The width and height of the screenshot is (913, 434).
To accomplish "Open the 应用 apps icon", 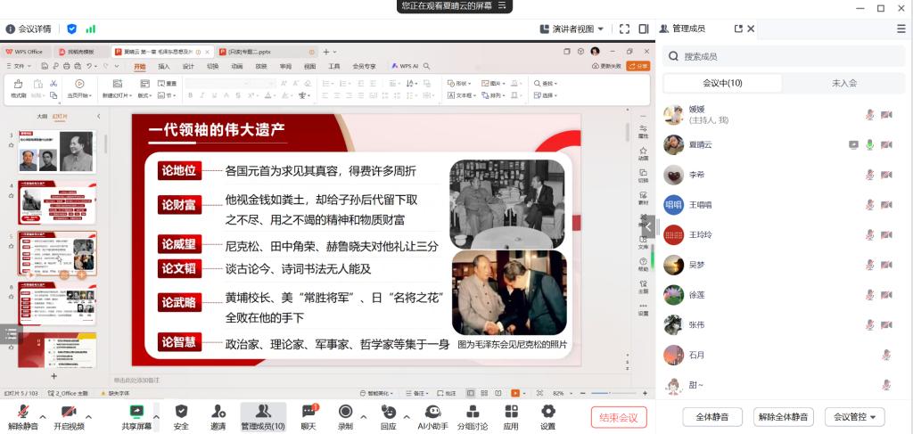I will [511, 412].
